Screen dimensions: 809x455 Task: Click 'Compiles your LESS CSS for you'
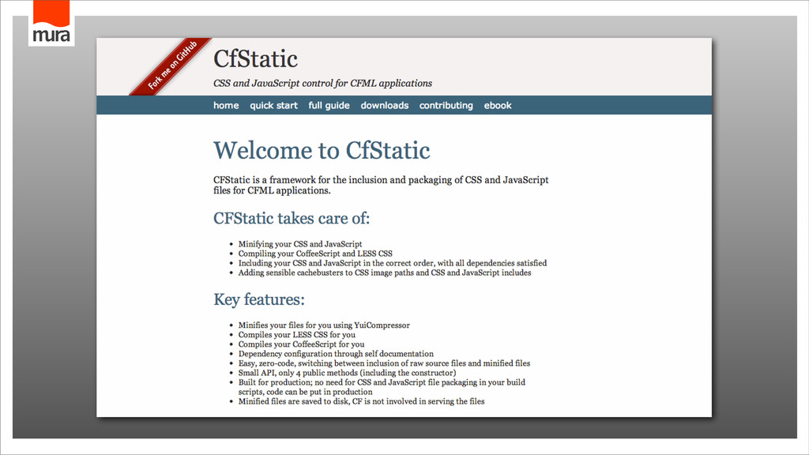coord(297,335)
